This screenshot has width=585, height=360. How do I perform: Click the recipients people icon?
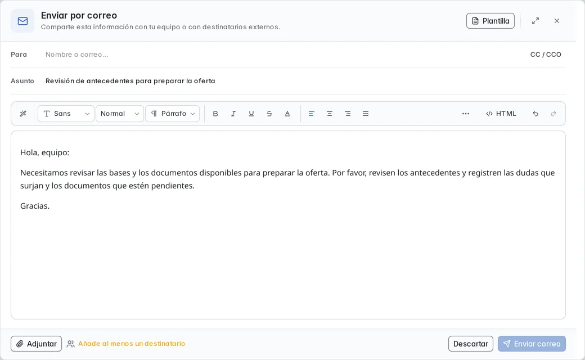[70, 344]
